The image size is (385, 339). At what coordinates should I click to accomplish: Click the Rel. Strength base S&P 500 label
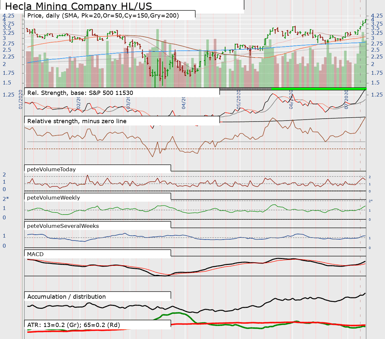point(80,93)
